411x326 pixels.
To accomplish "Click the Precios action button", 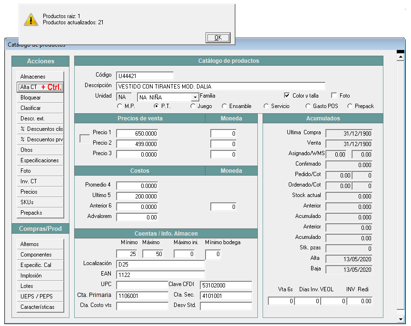I will point(40,192).
